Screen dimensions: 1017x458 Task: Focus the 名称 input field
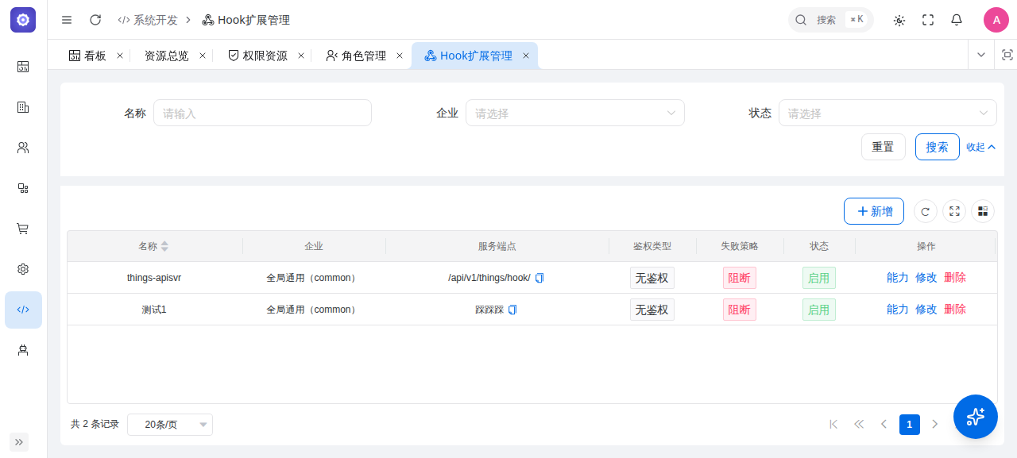[262, 113]
